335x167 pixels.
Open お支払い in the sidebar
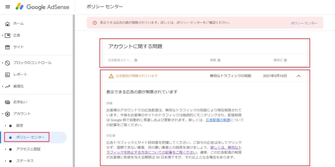20,102
